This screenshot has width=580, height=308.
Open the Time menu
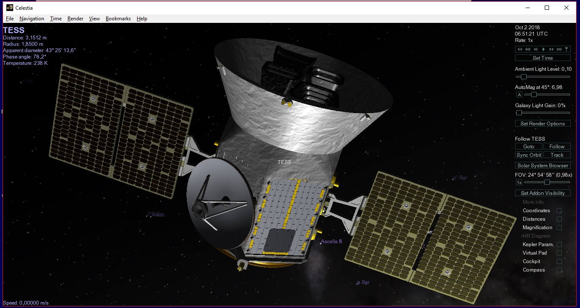(x=56, y=19)
